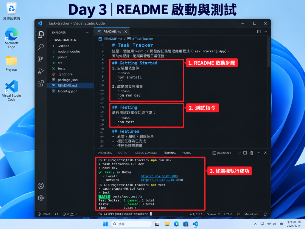The height and width of the screenshot is (229, 305).
Task: Open Windows Start button on taskbar
Action: tap(105, 224)
